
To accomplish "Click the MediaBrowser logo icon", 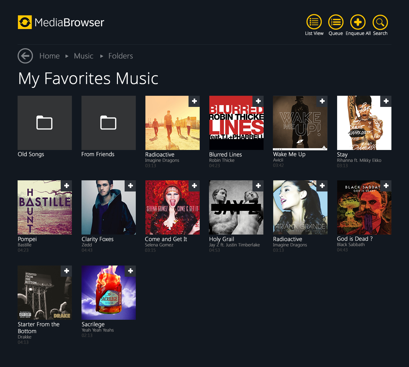I will click(25, 22).
